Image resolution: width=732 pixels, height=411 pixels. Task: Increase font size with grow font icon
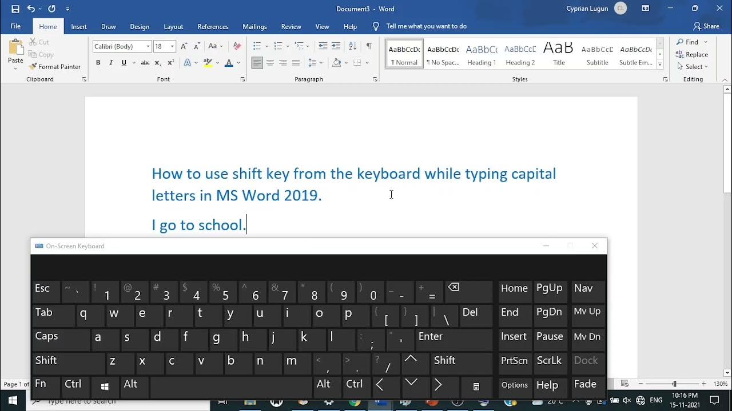[184, 46]
